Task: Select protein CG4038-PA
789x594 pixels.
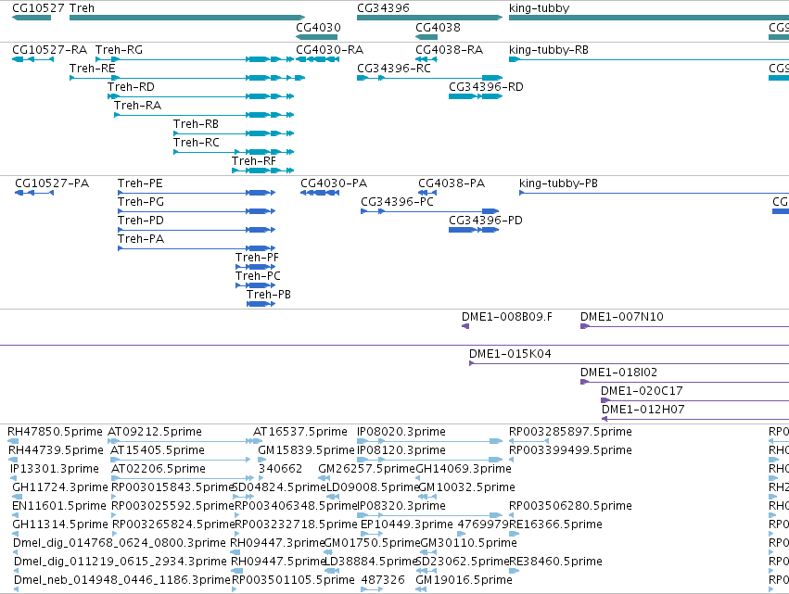Action: 427,193
